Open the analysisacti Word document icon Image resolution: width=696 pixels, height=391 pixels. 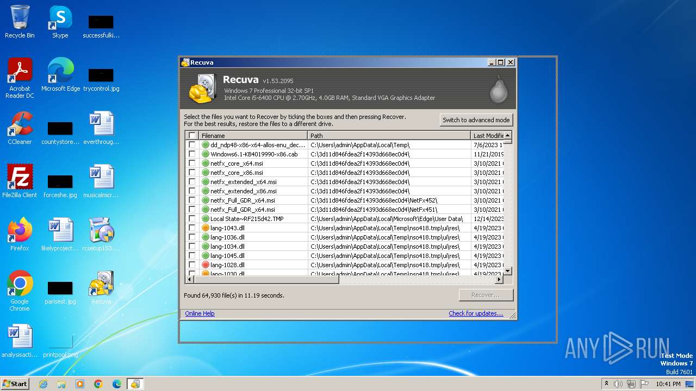(x=20, y=340)
